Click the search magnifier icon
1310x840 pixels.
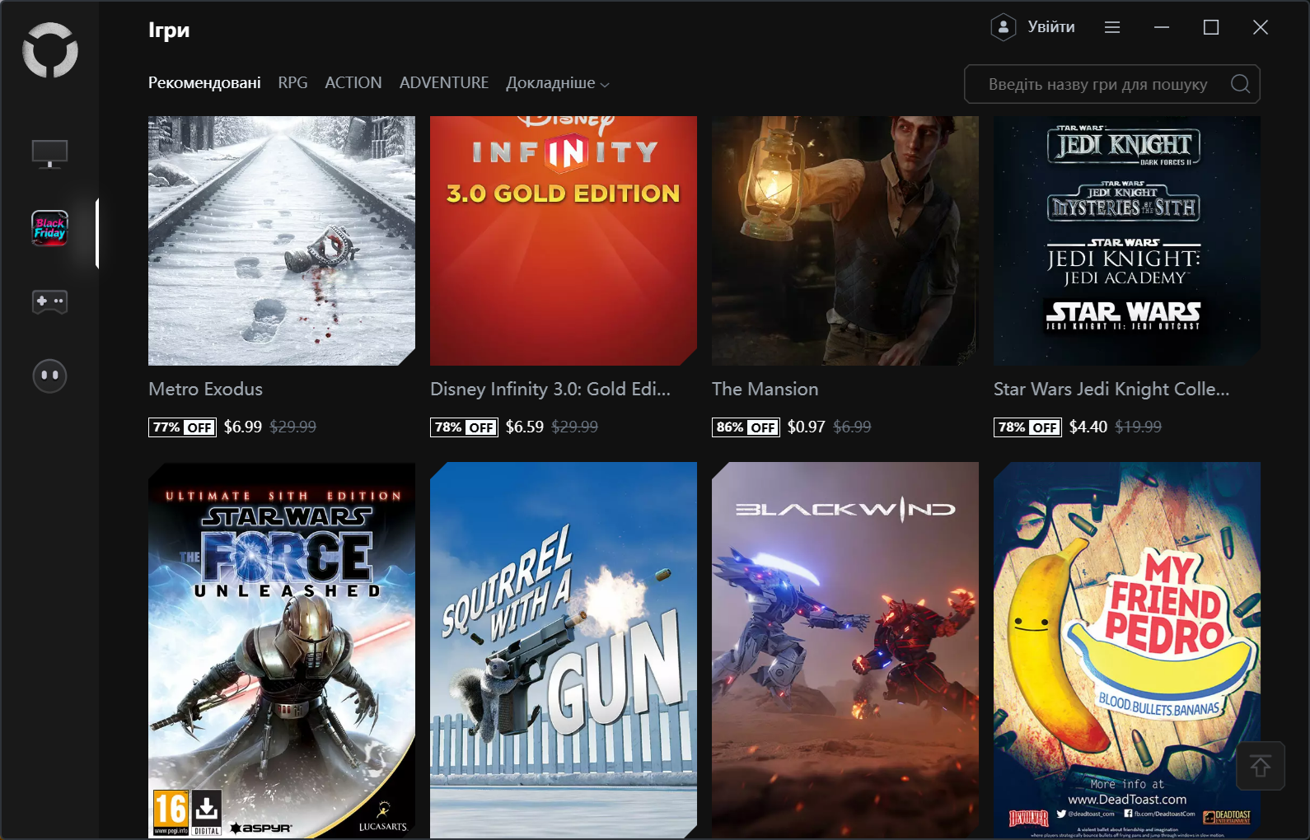click(1240, 84)
